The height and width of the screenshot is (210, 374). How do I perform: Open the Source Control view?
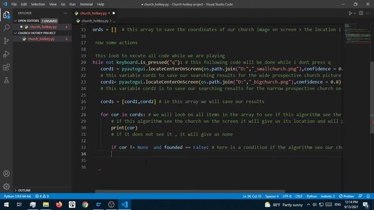pos(6,41)
